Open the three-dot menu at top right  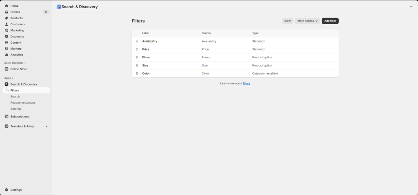411,7
